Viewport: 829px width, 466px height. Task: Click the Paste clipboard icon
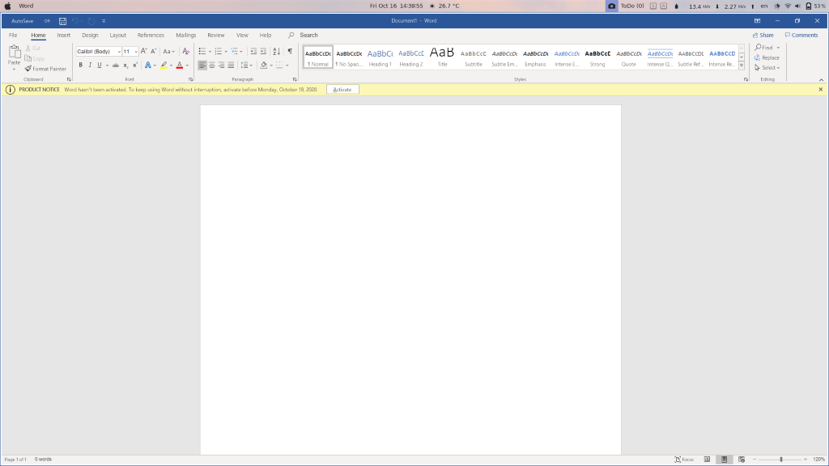pos(15,52)
